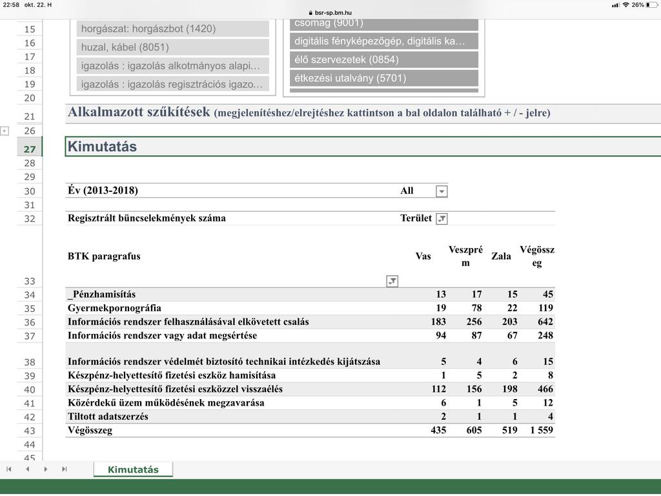Select the row 43 header

click(30, 431)
